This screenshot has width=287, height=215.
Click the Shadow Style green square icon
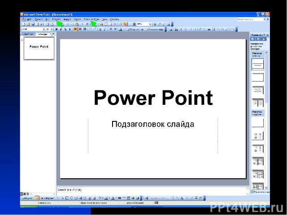[133, 198]
